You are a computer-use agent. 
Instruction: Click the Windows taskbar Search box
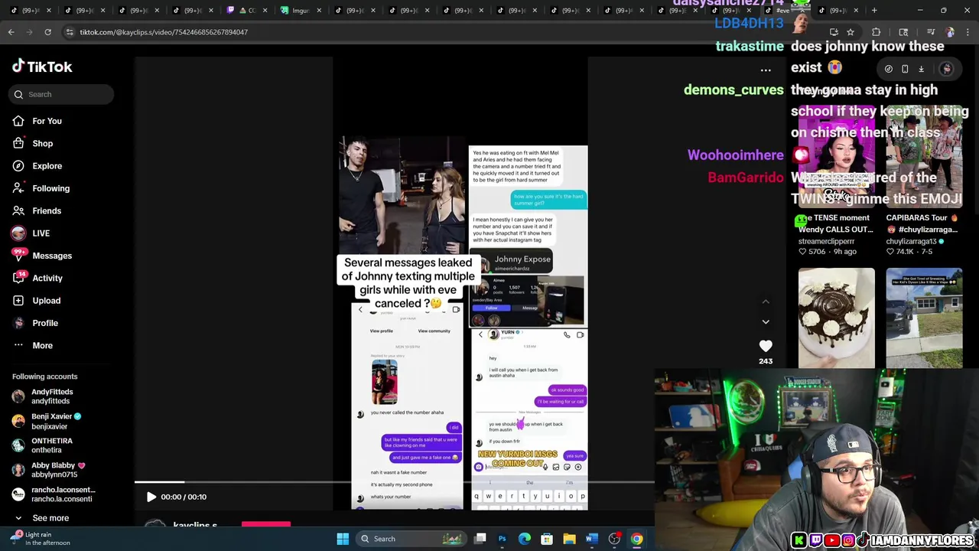point(413,539)
